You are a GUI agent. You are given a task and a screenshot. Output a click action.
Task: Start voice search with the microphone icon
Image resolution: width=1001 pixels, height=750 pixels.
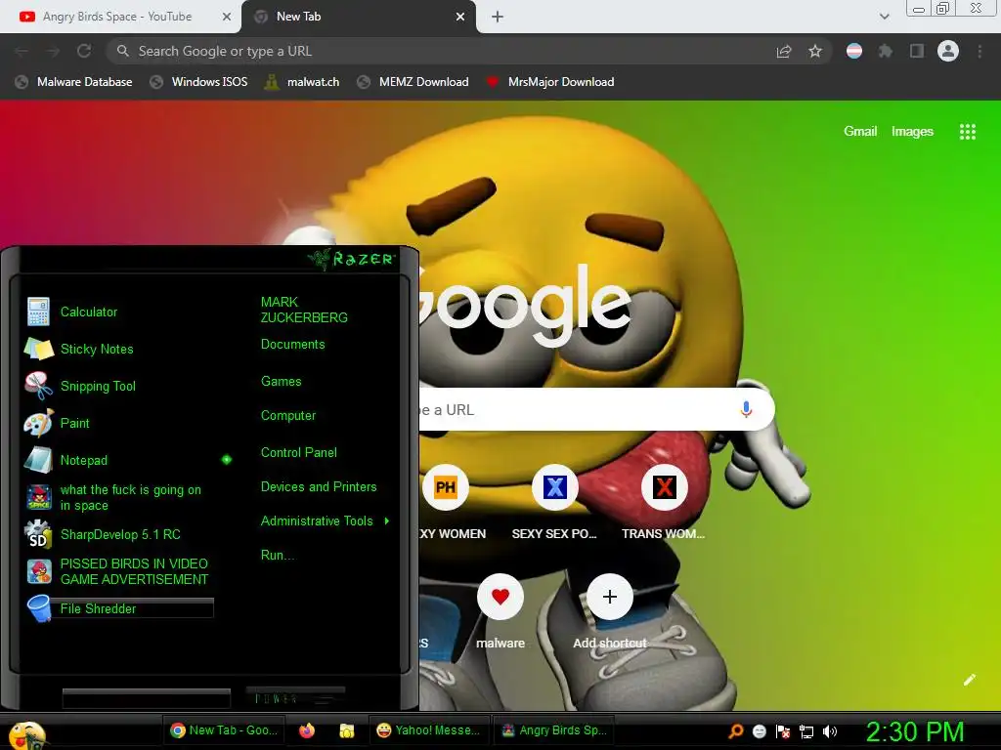pos(746,409)
